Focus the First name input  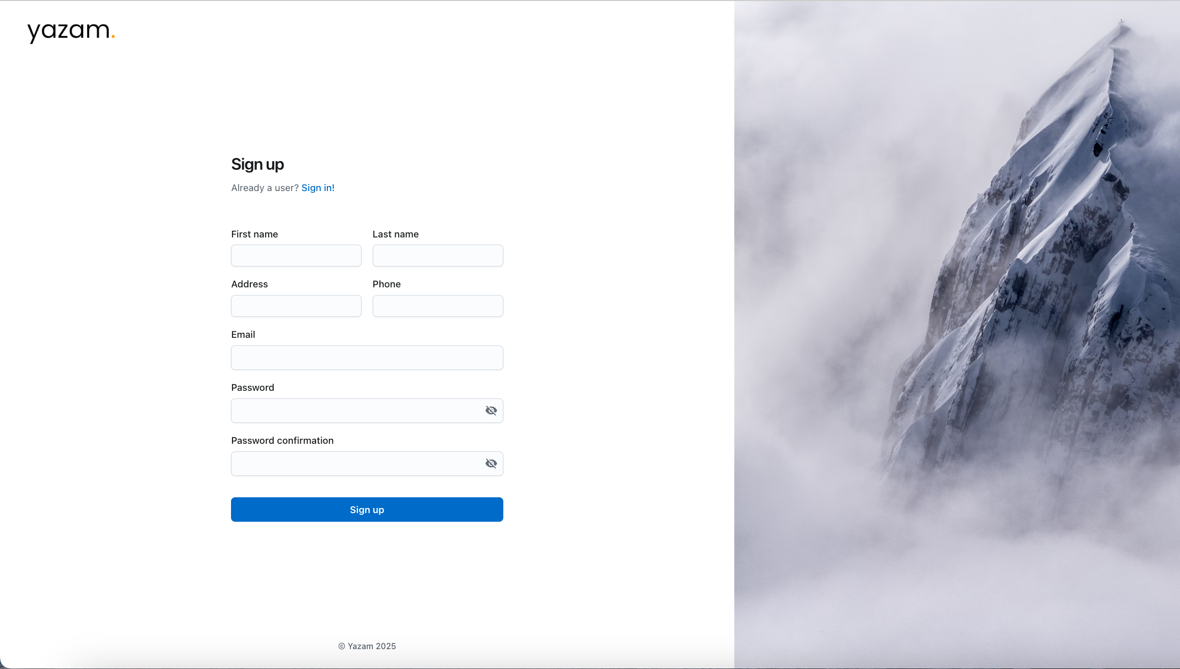[296, 256]
